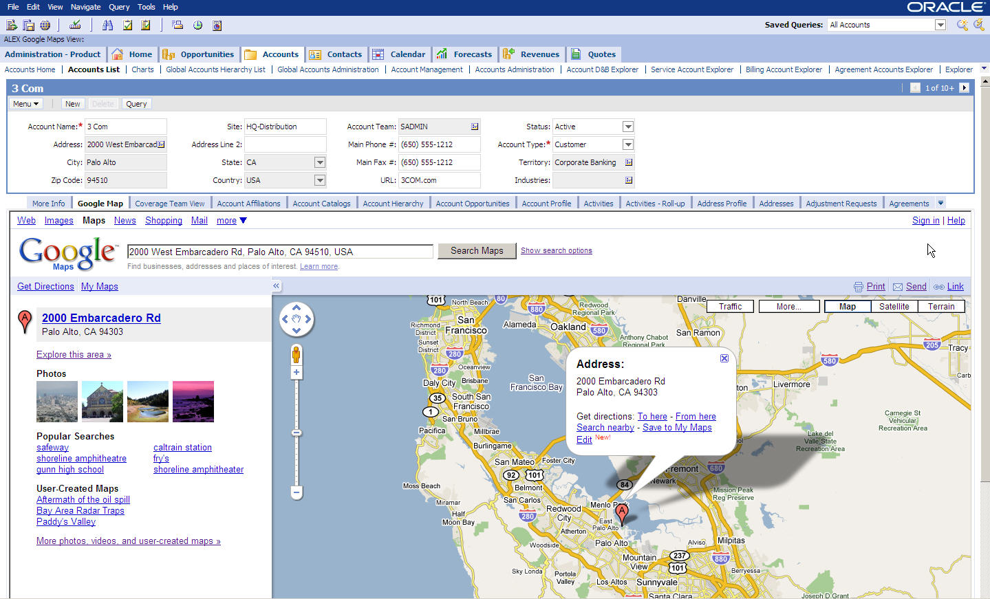Click the printer icon next to Print
This screenshot has width=990, height=599.
[x=858, y=287]
